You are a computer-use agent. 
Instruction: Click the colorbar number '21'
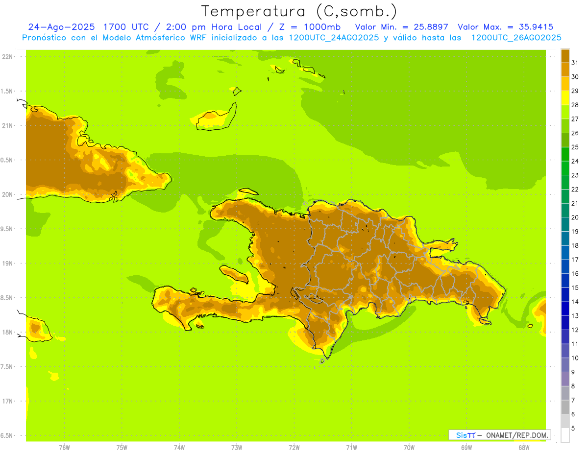575,203
